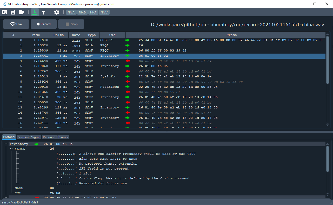
Task: Click the search magnifier toolbar icon
Action: tap(4, 12)
